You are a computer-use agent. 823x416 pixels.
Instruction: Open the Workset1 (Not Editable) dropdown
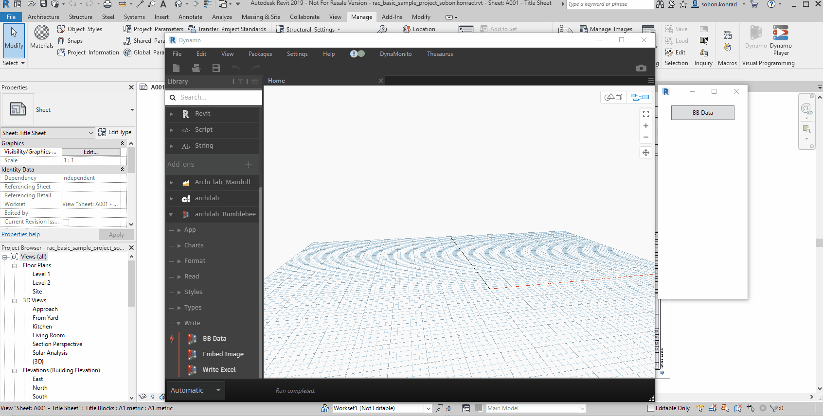coord(382,408)
